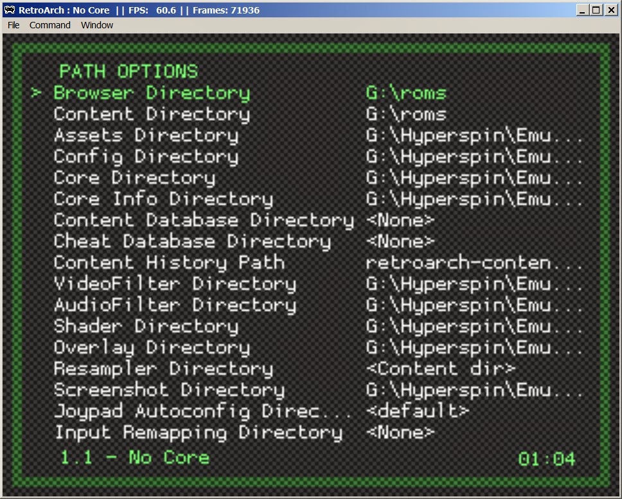
Task: Select the Resampler Directory option
Action: 163,369
